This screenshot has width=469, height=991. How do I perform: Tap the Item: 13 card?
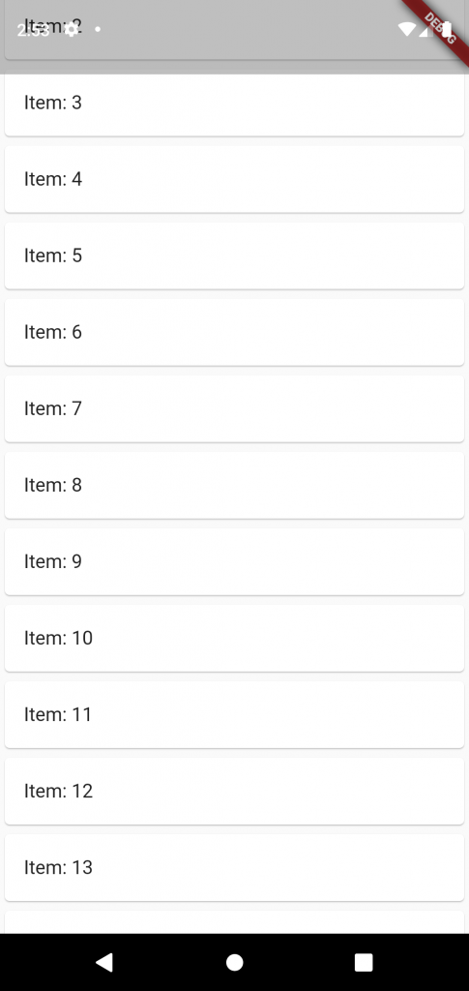point(234,867)
